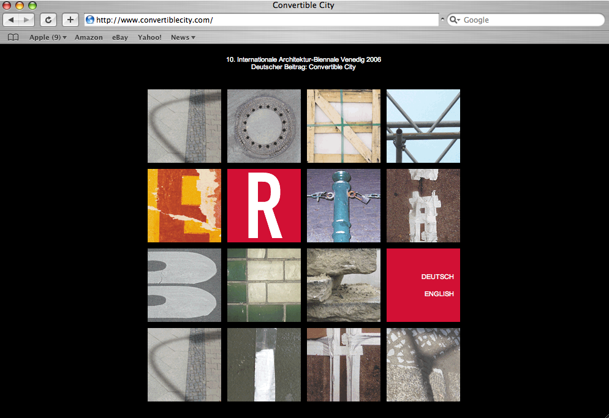Expand the News bookmarks folder
This screenshot has height=418, width=609.
[x=183, y=37]
